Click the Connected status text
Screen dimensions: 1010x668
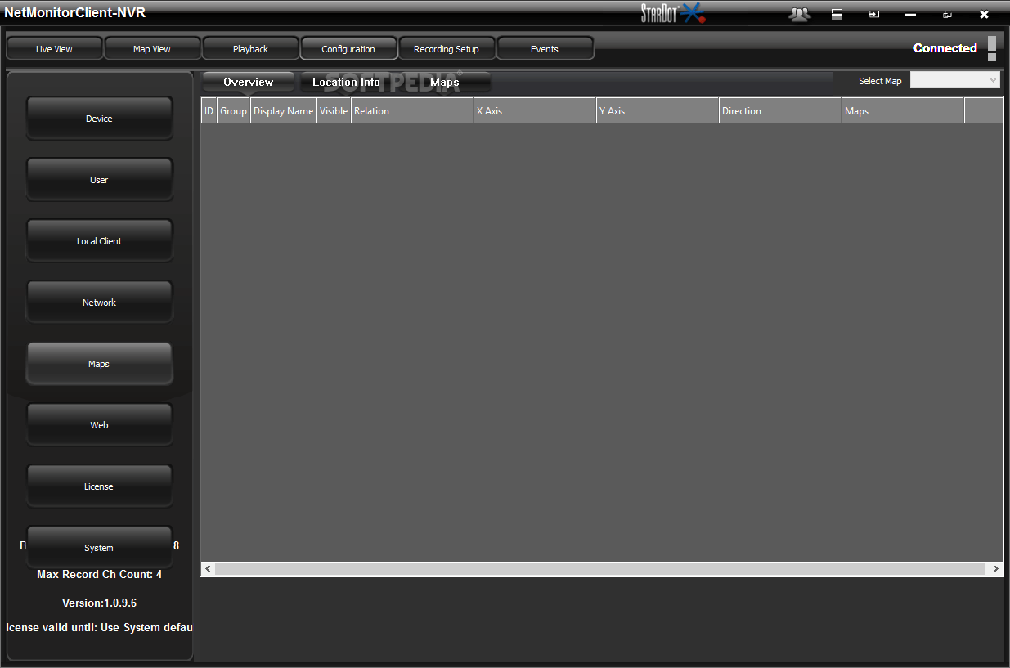[x=945, y=48]
